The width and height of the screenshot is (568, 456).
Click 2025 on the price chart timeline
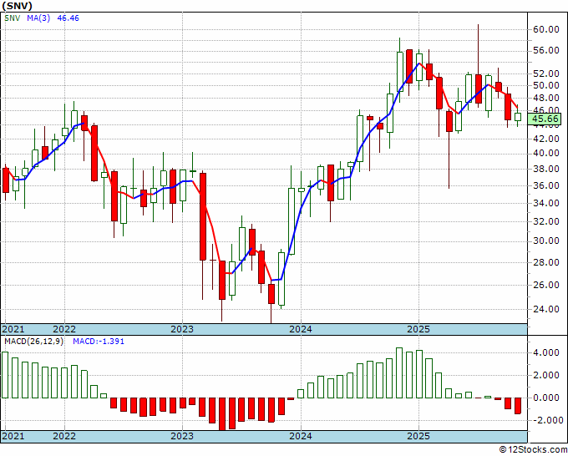(418, 329)
